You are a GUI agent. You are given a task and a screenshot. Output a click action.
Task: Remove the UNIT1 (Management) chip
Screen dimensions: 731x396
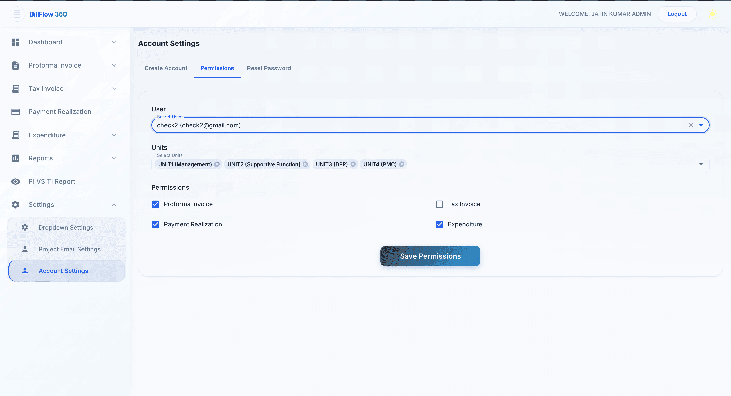click(x=217, y=164)
